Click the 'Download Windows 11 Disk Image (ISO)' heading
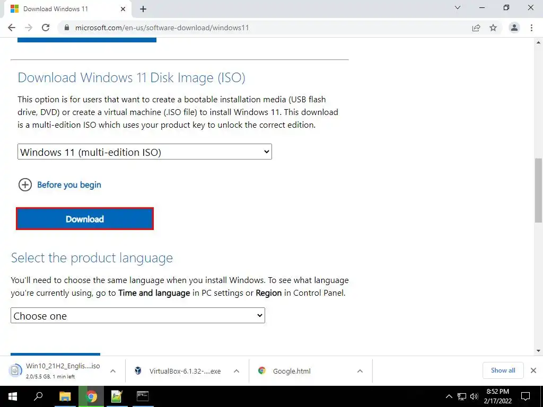 click(132, 77)
